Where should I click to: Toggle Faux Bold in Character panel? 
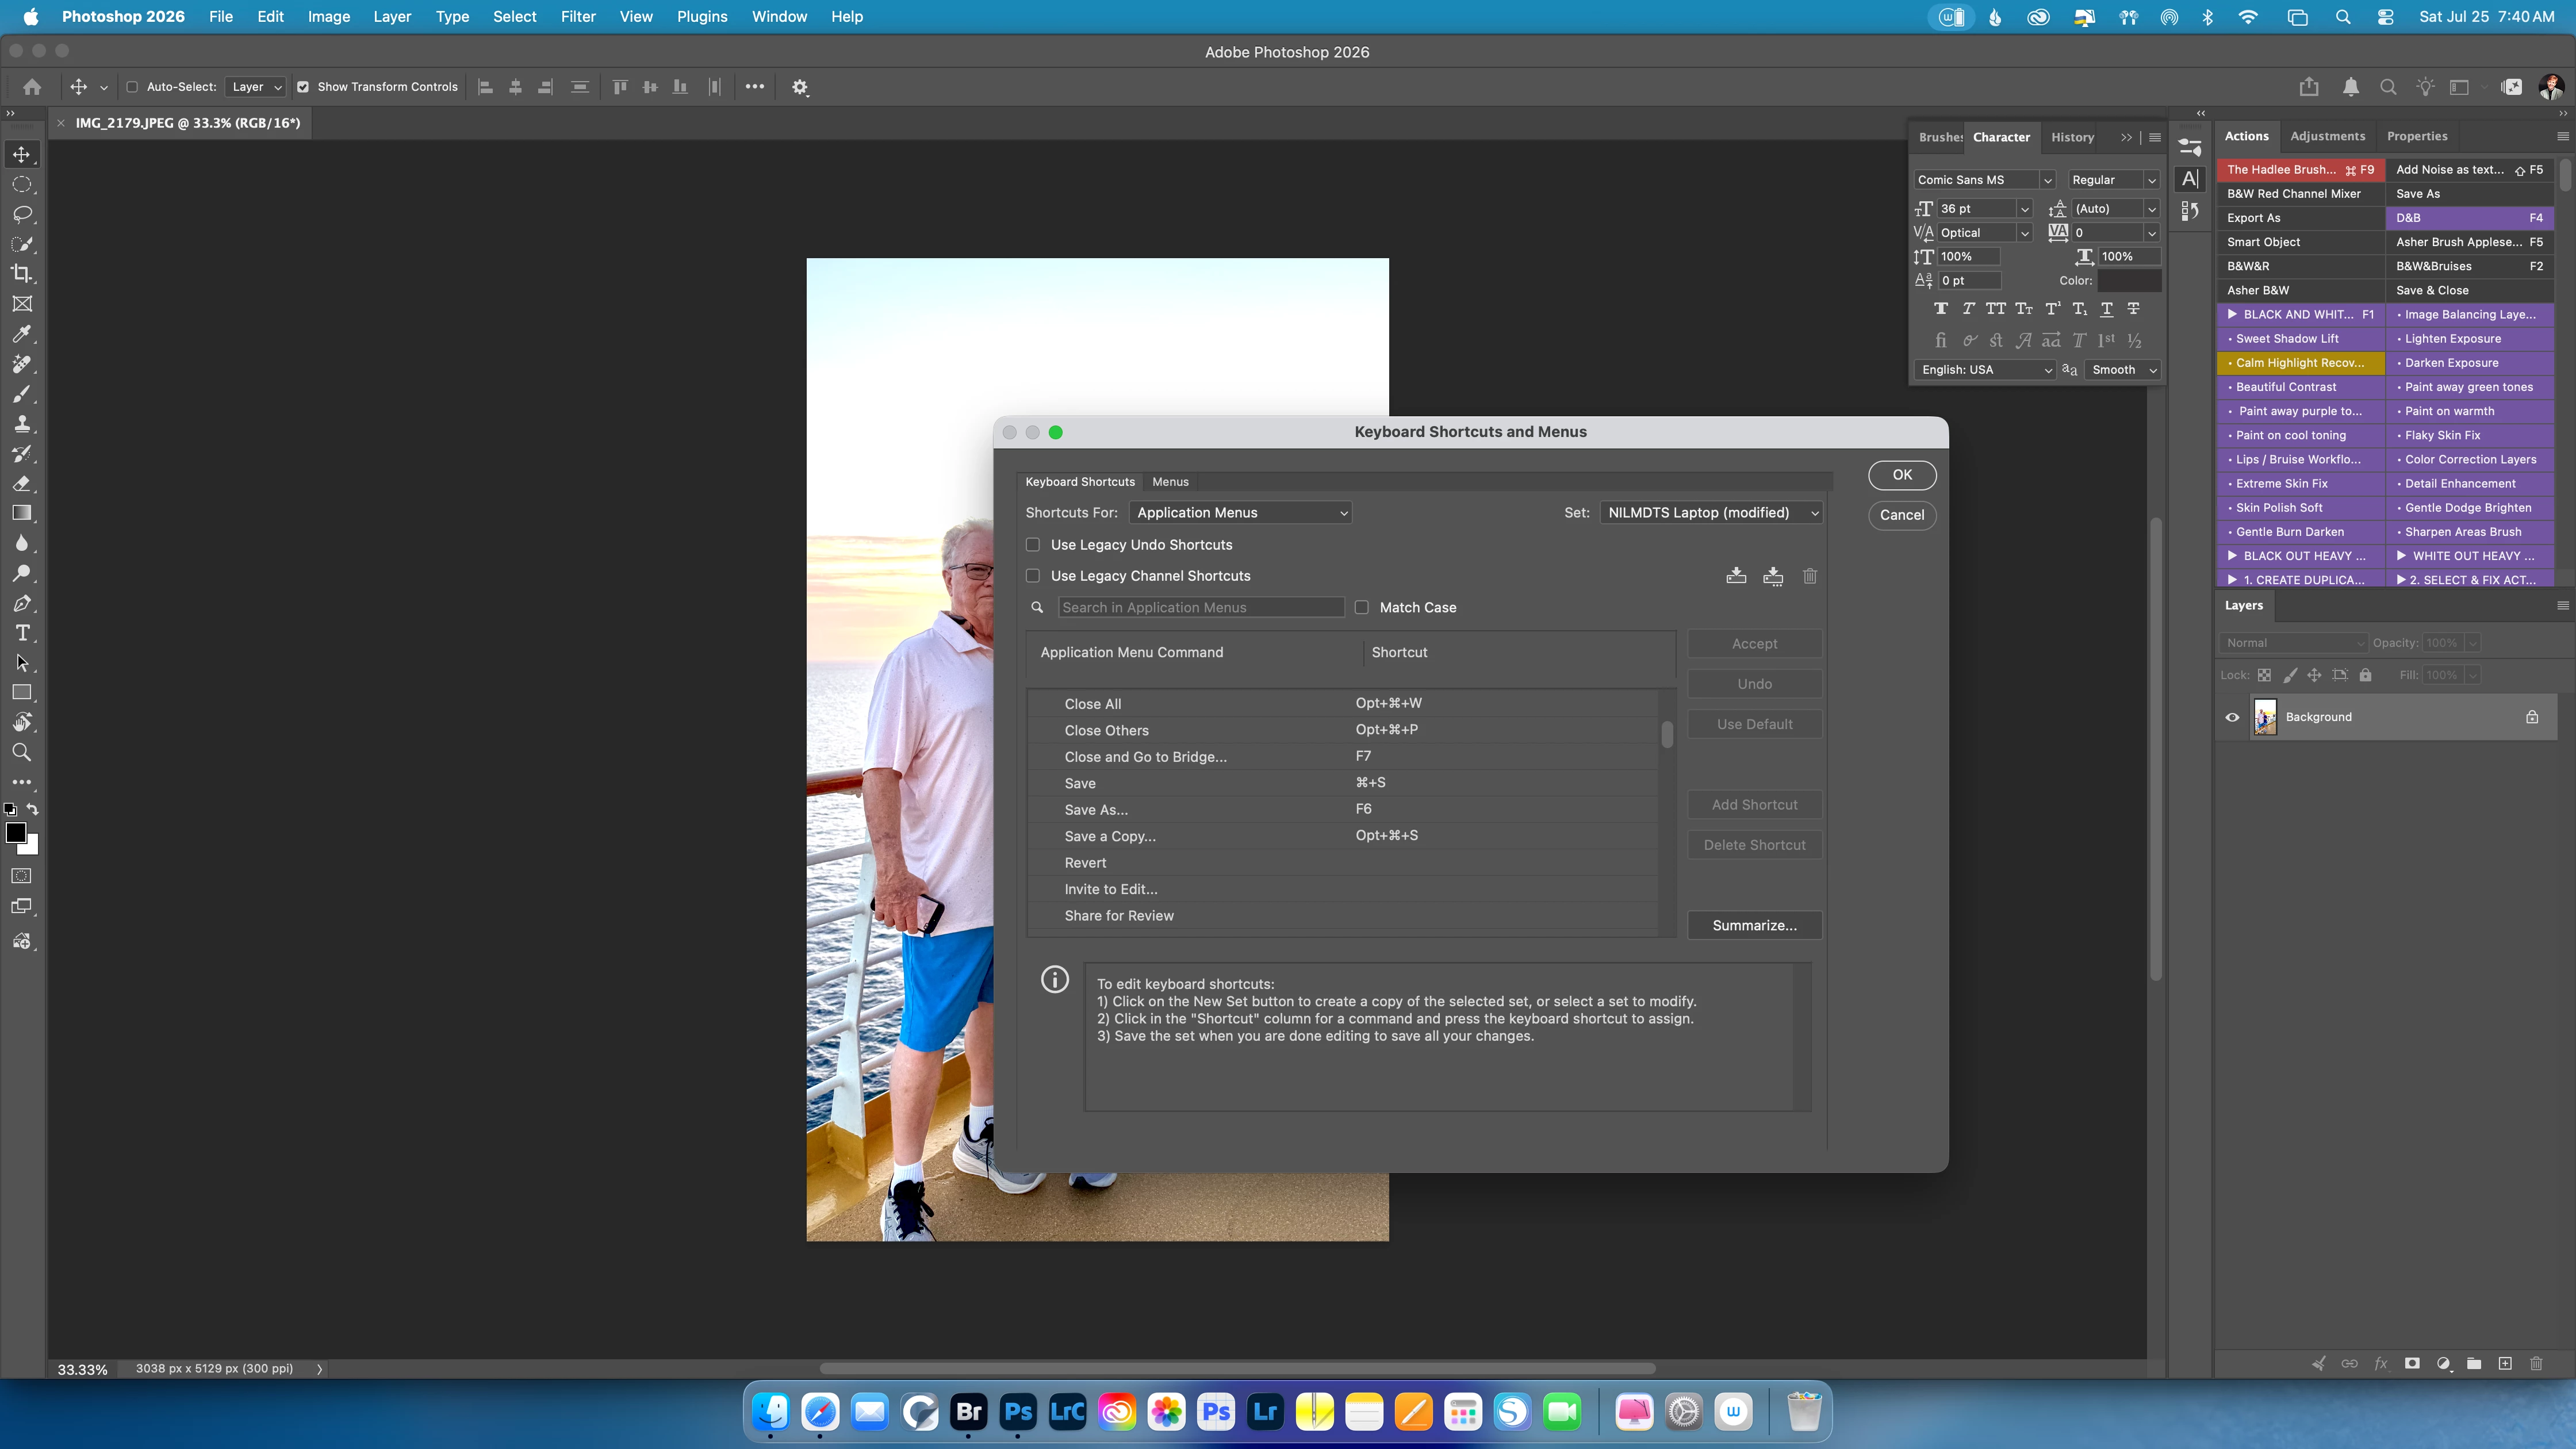click(1941, 309)
